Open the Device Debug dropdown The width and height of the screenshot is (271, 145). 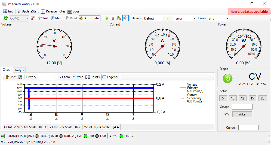click(x=154, y=18)
